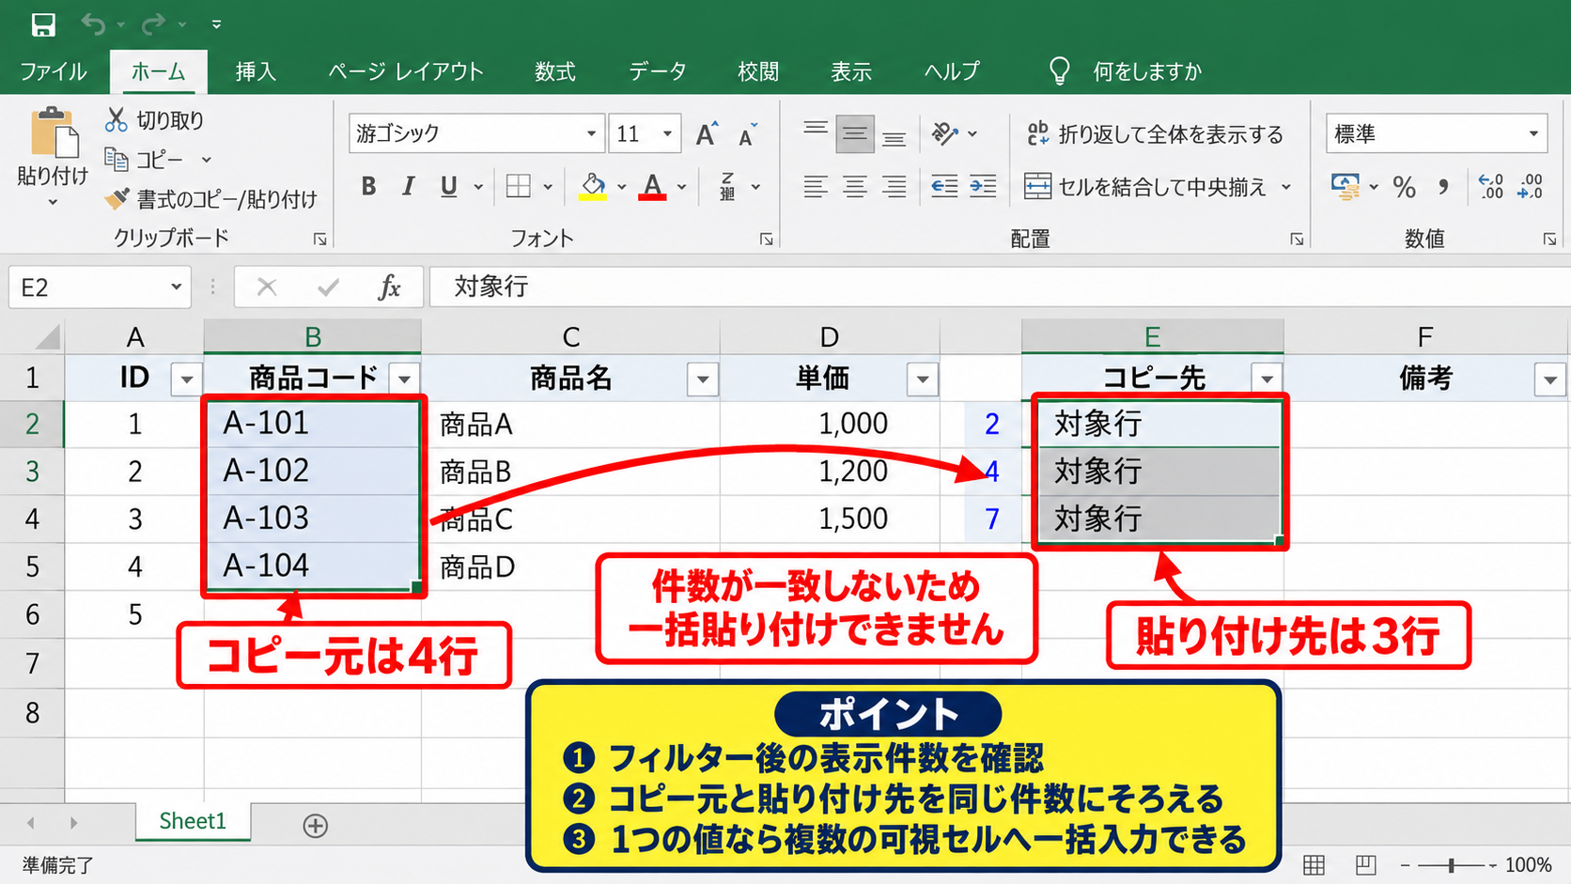1571x884 pixels.
Task: Open the number format dropdown 標準
Action: point(1533,133)
